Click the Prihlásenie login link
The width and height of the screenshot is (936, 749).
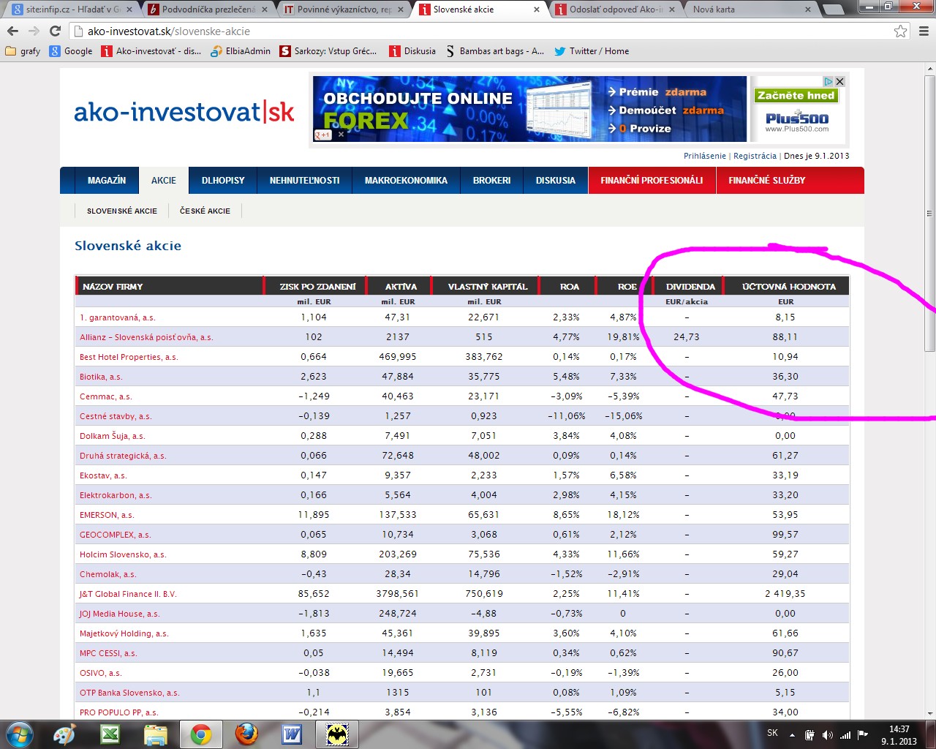pos(704,156)
